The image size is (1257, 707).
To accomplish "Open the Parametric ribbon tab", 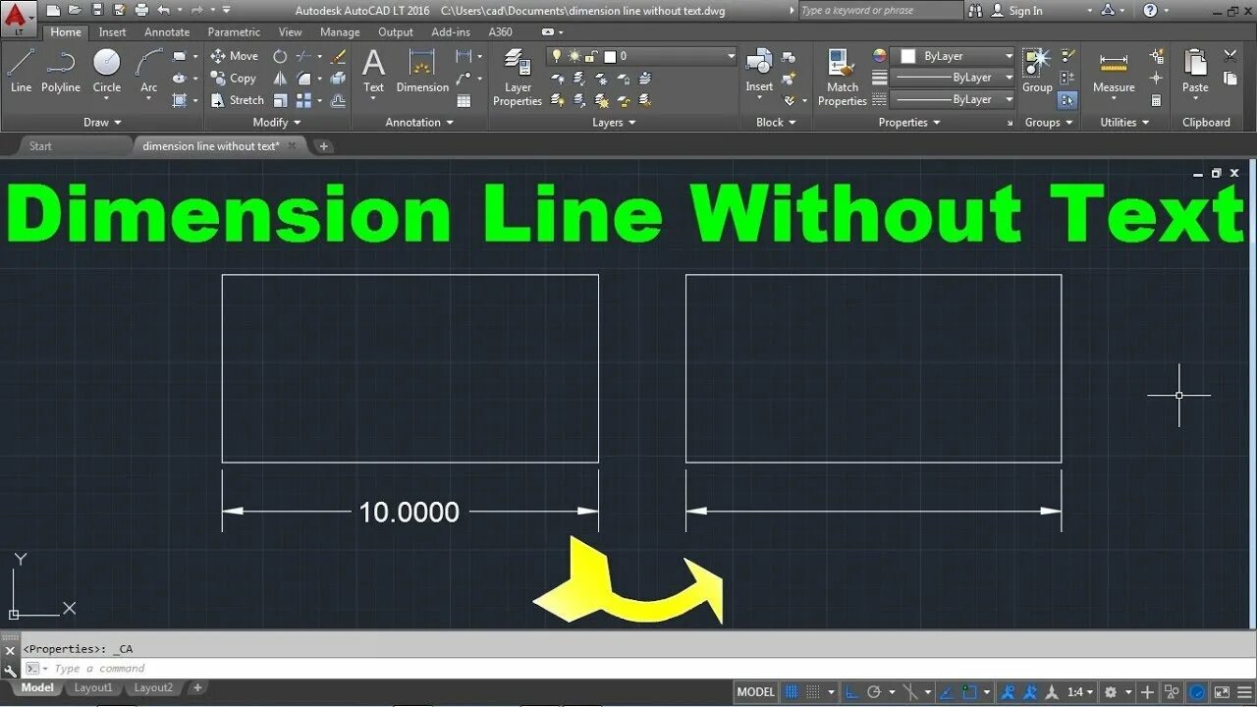I will point(234,32).
